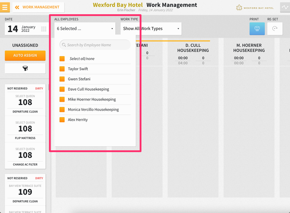
Task: Click the 14 January 2022 date field
Action: 27,29
